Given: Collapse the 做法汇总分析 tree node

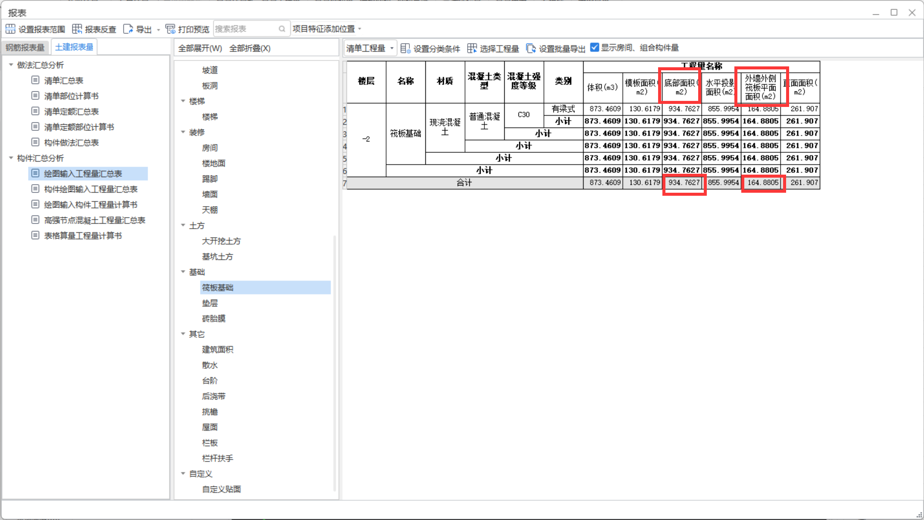Looking at the screenshot, I should 11,65.
